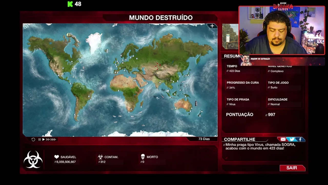
Task: Click the heart icon beside SAUDÁVEL
Action: click(57, 157)
